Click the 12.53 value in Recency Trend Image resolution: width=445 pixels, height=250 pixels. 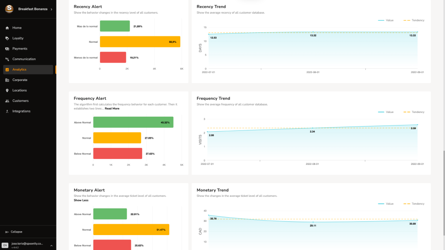214,38
